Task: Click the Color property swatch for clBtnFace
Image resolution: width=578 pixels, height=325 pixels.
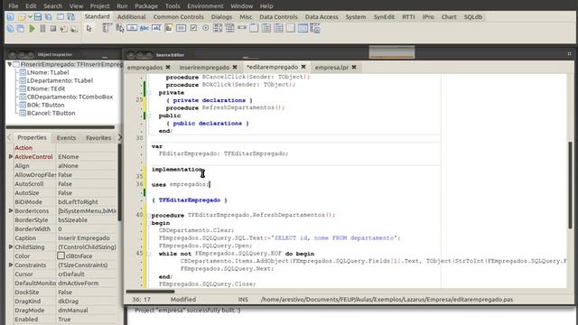Action: pyautogui.click(x=61, y=255)
